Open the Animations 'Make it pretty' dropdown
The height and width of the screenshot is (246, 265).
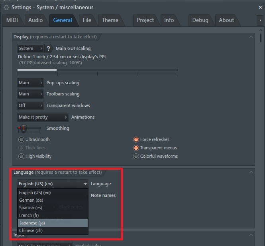(x=43, y=117)
